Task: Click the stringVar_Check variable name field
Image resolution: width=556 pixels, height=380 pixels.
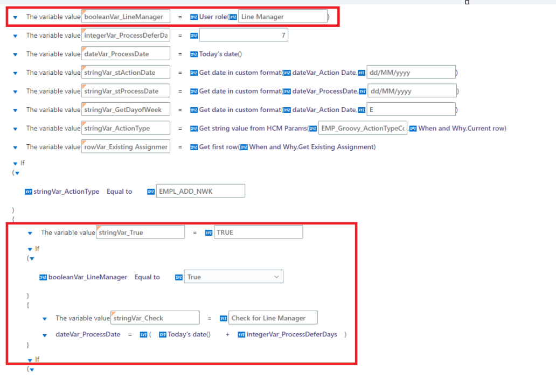Action: click(155, 318)
